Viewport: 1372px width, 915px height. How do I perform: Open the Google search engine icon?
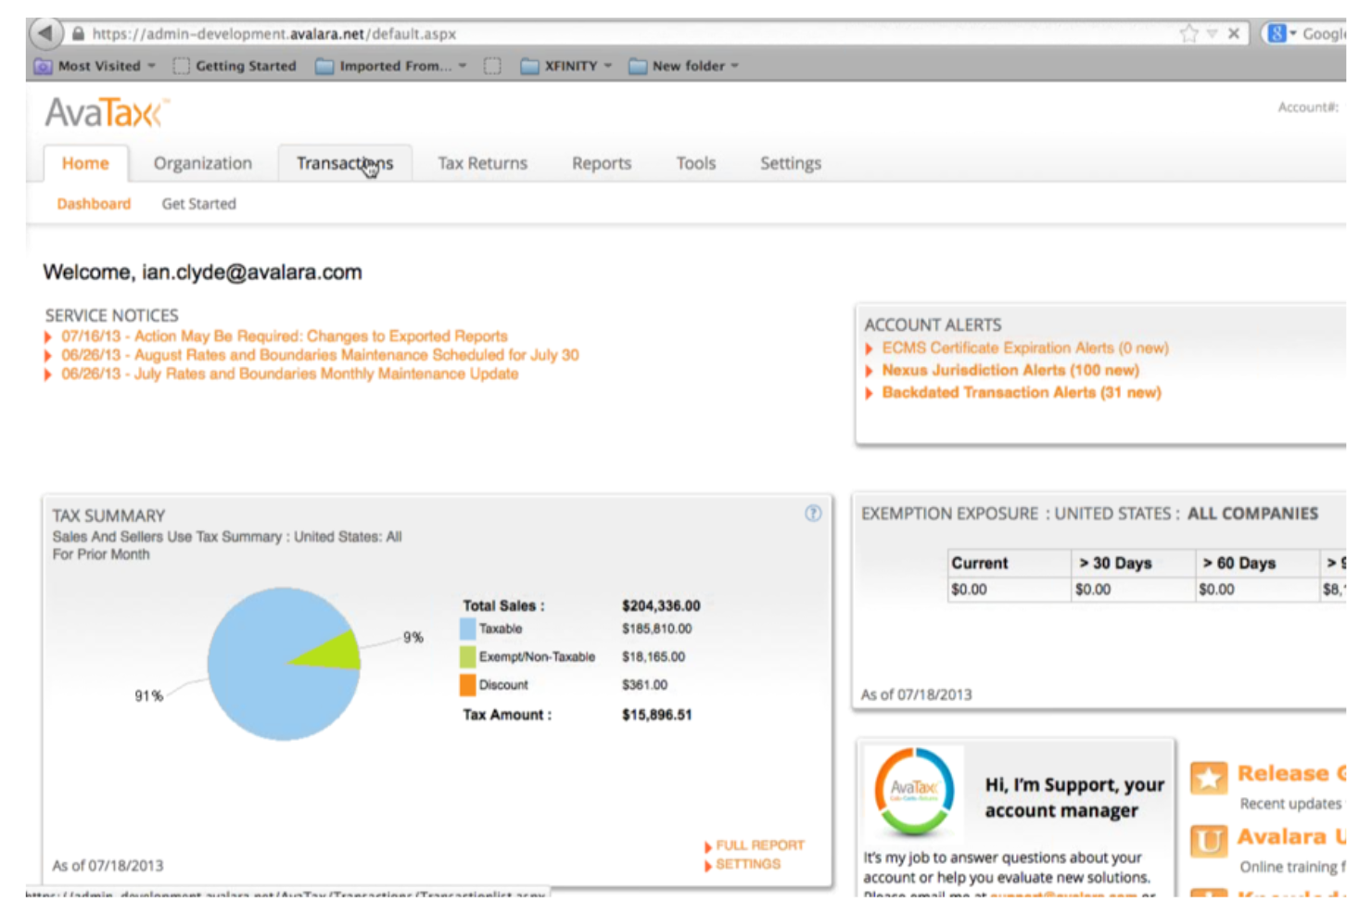pos(1277,33)
